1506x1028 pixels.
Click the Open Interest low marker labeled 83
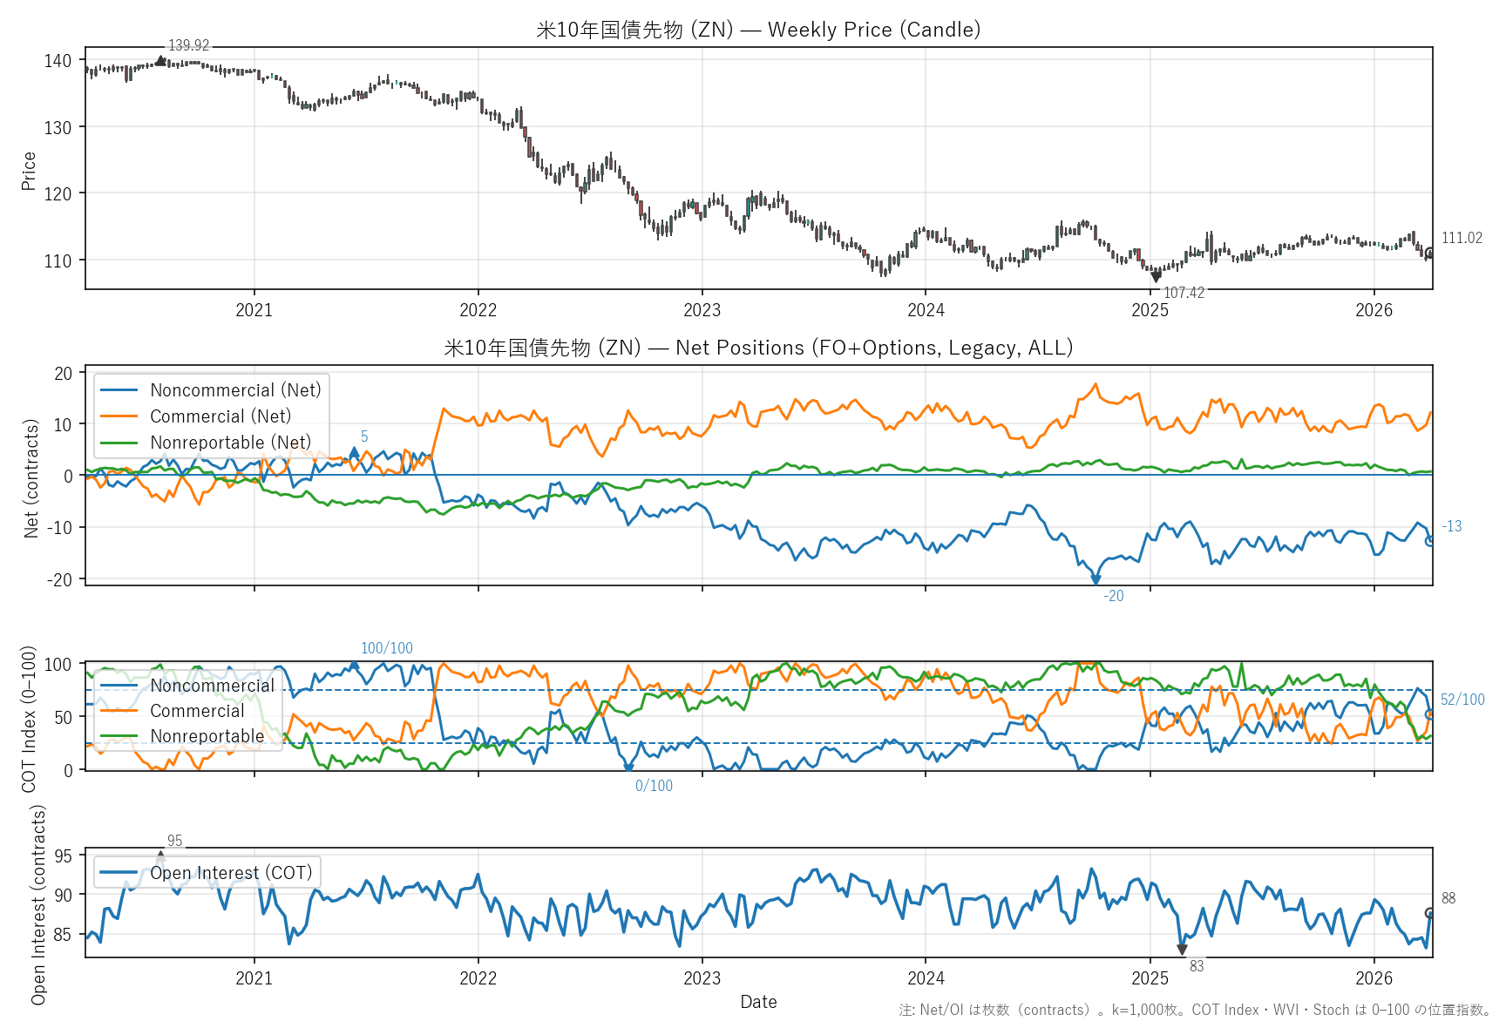pyautogui.click(x=1182, y=950)
